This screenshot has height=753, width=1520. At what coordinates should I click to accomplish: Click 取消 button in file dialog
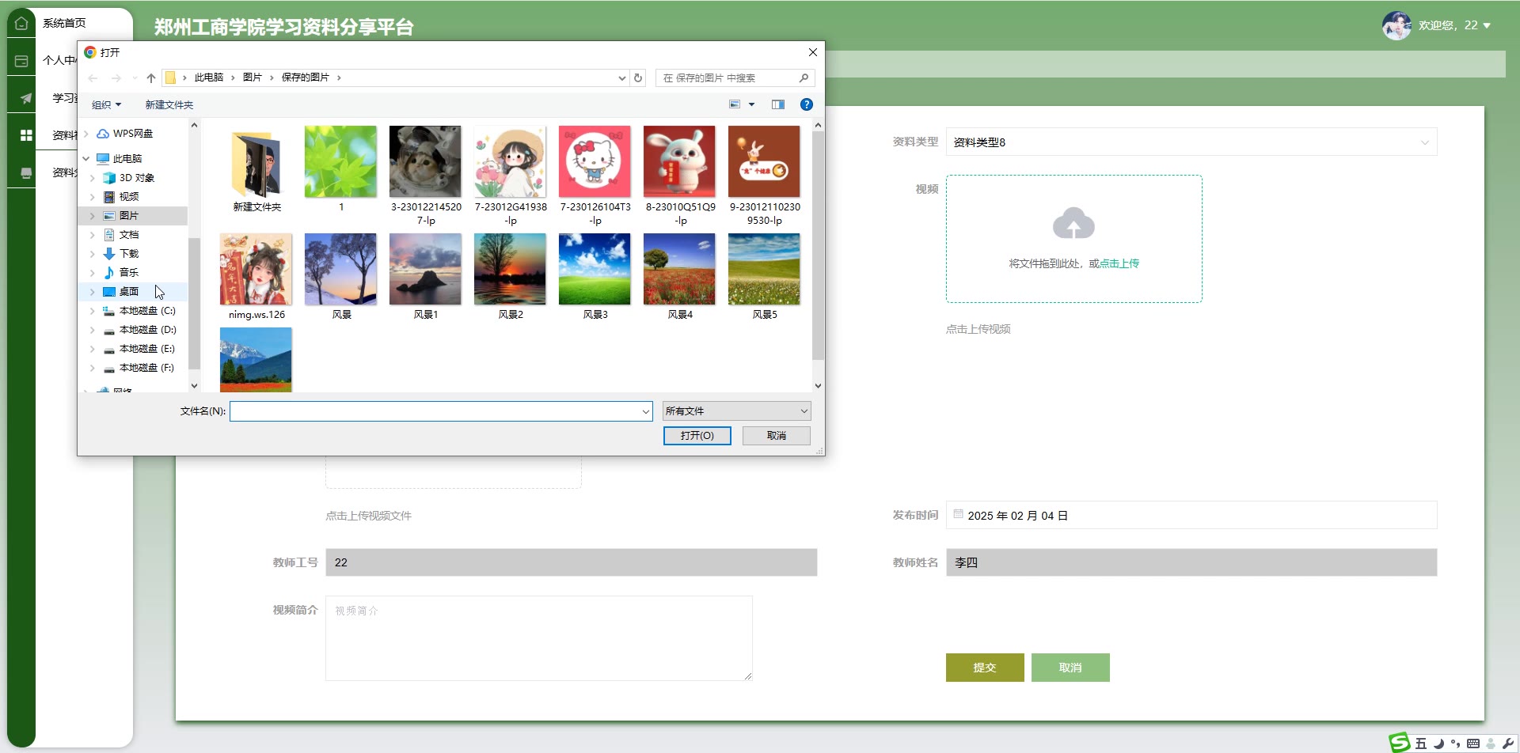point(776,436)
